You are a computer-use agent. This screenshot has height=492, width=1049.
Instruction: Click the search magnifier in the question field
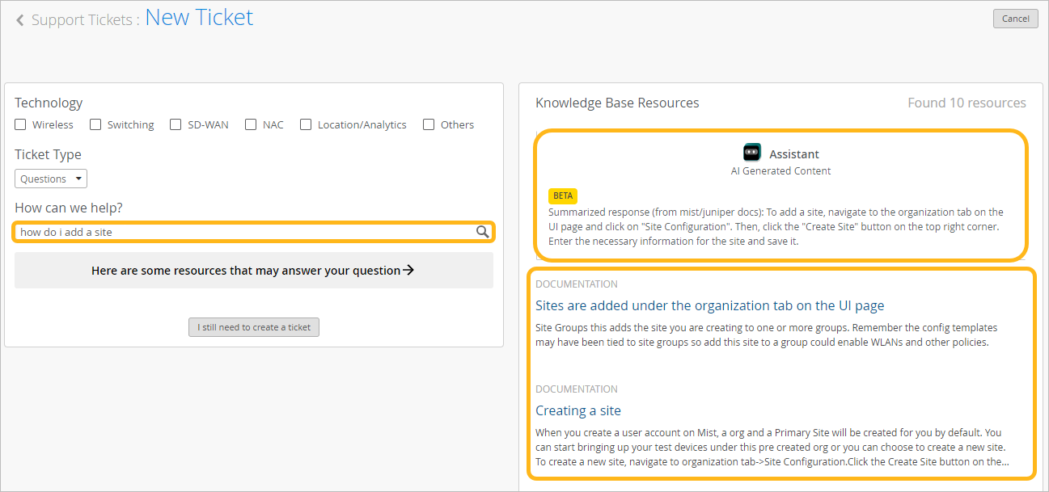(x=483, y=231)
